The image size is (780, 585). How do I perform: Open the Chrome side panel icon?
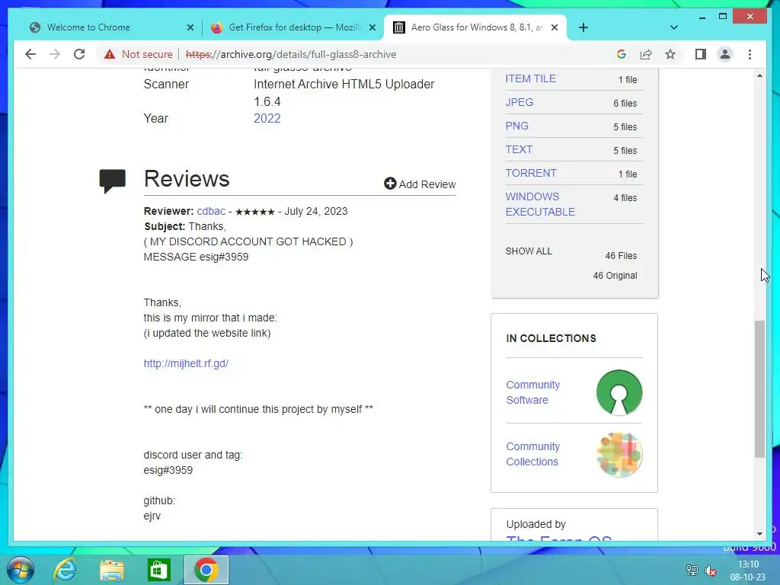pyautogui.click(x=701, y=54)
